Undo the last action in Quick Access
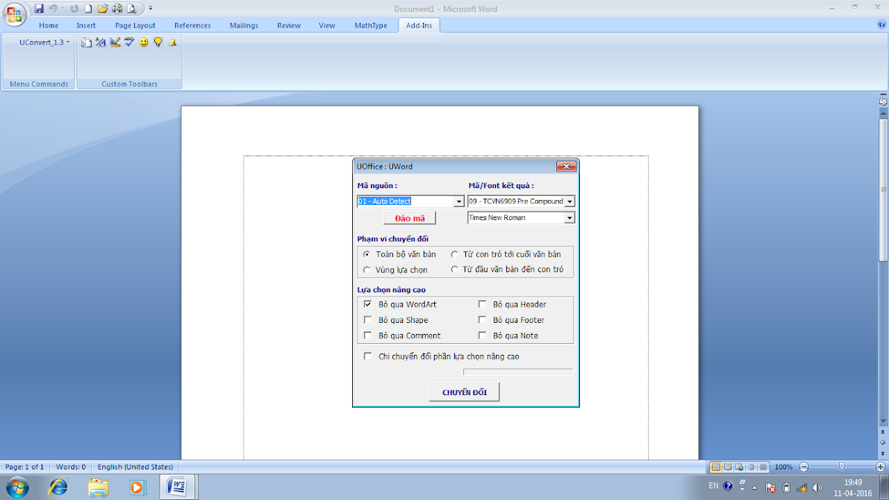This screenshot has height=500, width=889. [x=53, y=9]
